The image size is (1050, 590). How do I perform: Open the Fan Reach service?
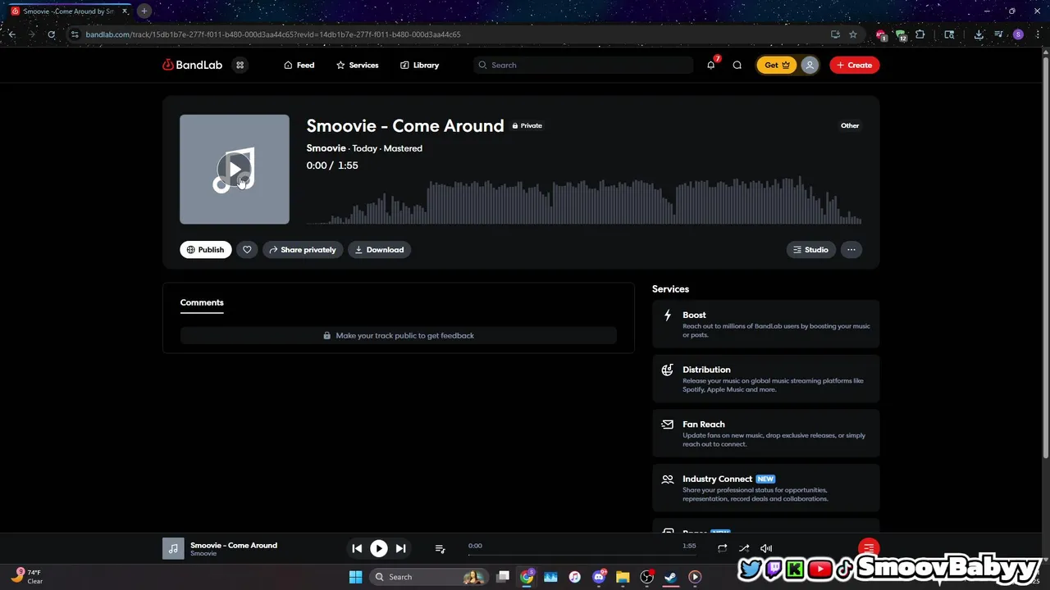765,433
